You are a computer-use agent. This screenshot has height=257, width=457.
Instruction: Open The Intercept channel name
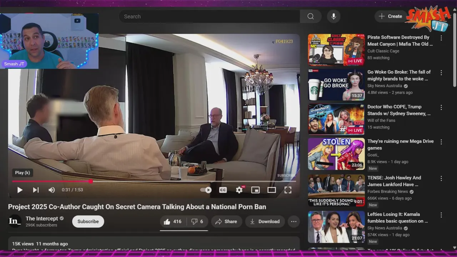click(x=42, y=218)
